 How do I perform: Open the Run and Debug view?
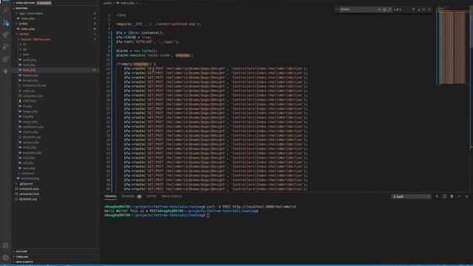click(5, 47)
